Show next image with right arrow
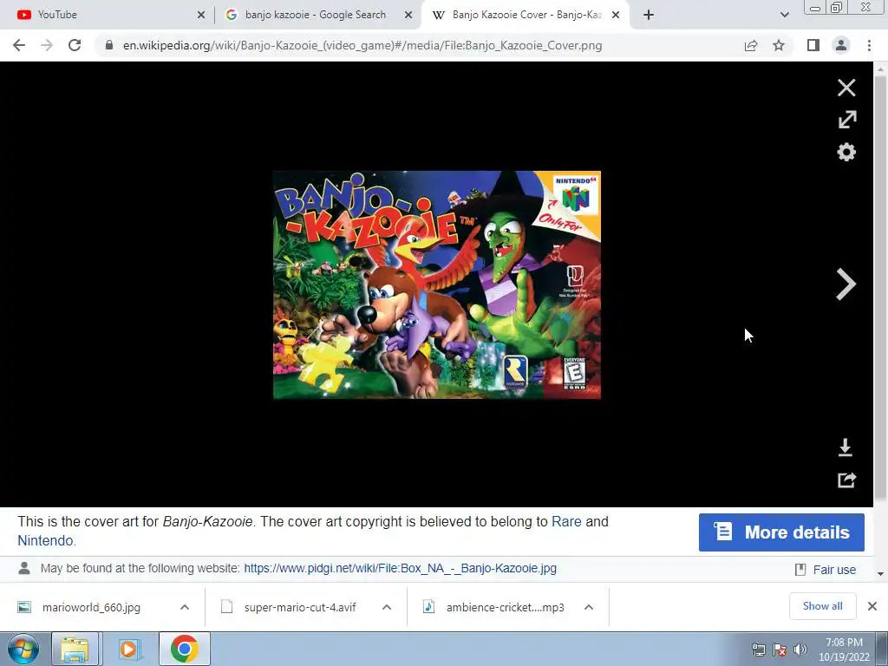Image resolution: width=888 pixels, height=666 pixels. [846, 284]
